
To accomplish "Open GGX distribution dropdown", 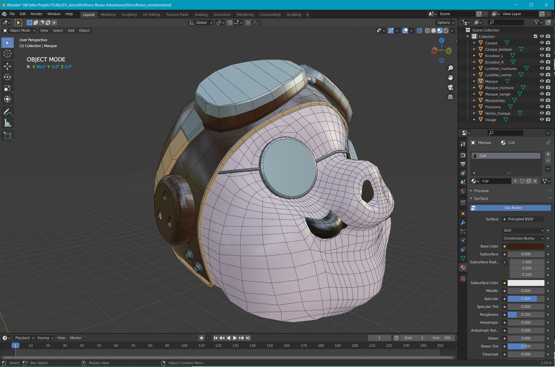I will pos(523,230).
